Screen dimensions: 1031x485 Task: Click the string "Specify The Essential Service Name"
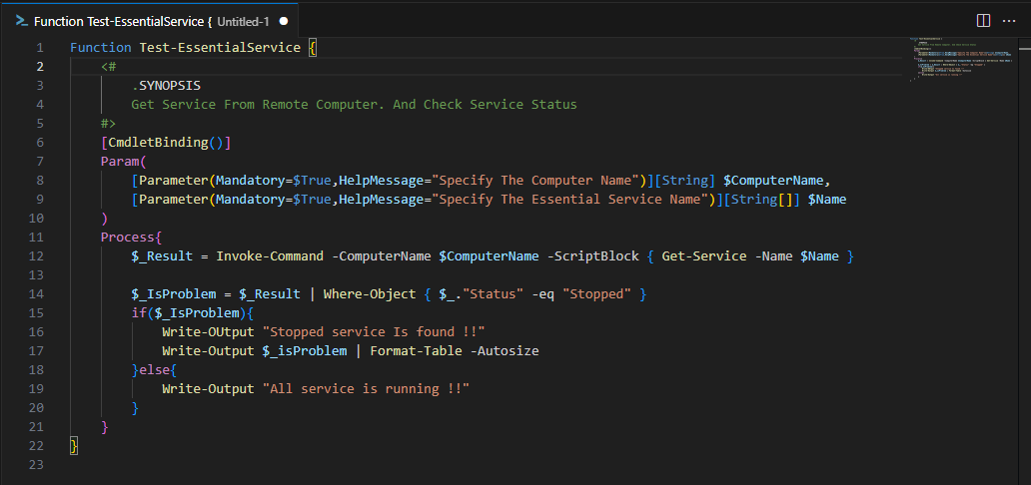coord(572,200)
